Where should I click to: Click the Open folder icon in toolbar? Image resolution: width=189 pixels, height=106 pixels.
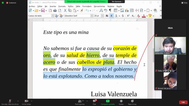[x=37, y=11]
